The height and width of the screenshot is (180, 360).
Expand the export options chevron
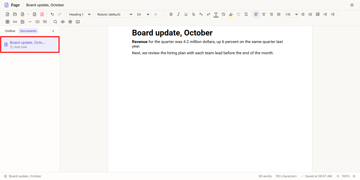[28, 14]
